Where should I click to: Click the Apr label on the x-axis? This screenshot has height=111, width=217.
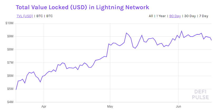click(x=44, y=107)
